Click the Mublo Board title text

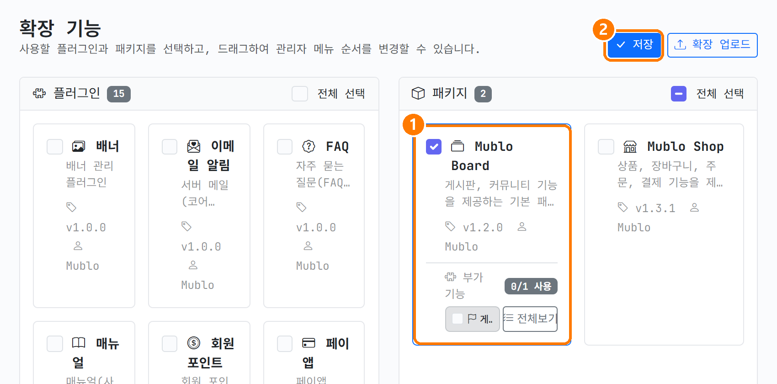(x=482, y=156)
